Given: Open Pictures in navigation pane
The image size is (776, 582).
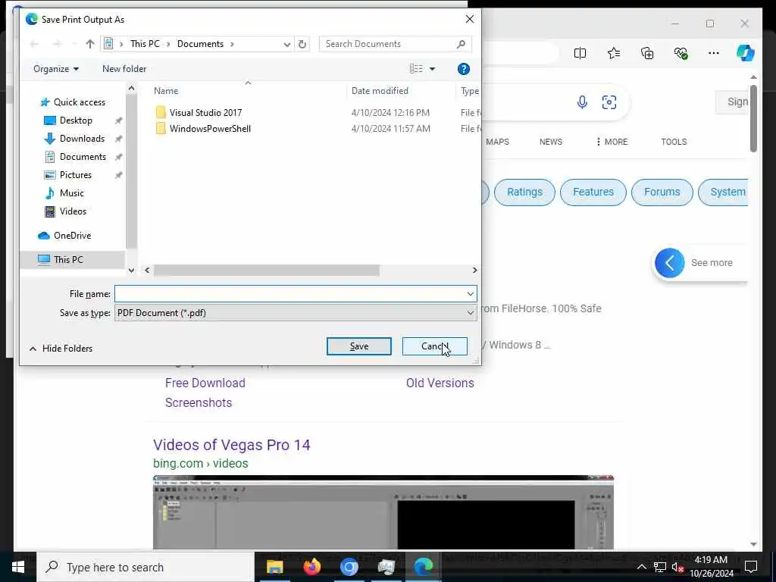Looking at the screenshot, I should (75, 175).
